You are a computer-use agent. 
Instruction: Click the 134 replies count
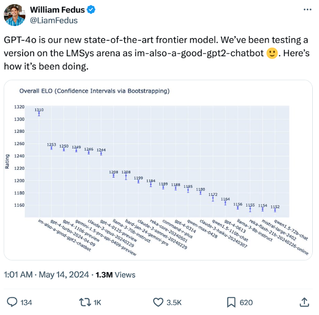click(25, 302)
